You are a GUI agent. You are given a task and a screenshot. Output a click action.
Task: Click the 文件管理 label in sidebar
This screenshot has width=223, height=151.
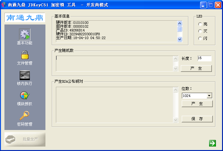pos(24,63)
